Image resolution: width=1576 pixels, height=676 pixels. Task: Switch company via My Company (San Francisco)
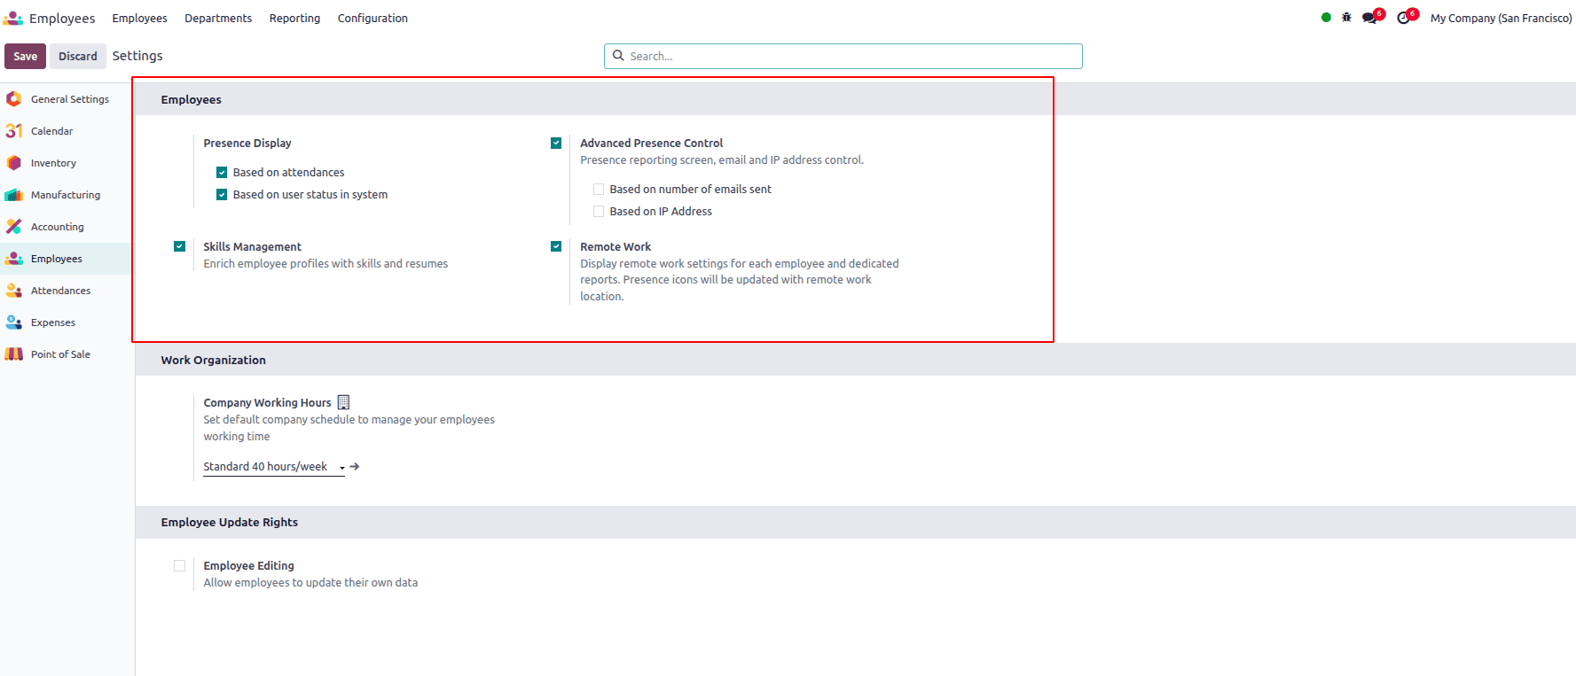pos(1501,18)
